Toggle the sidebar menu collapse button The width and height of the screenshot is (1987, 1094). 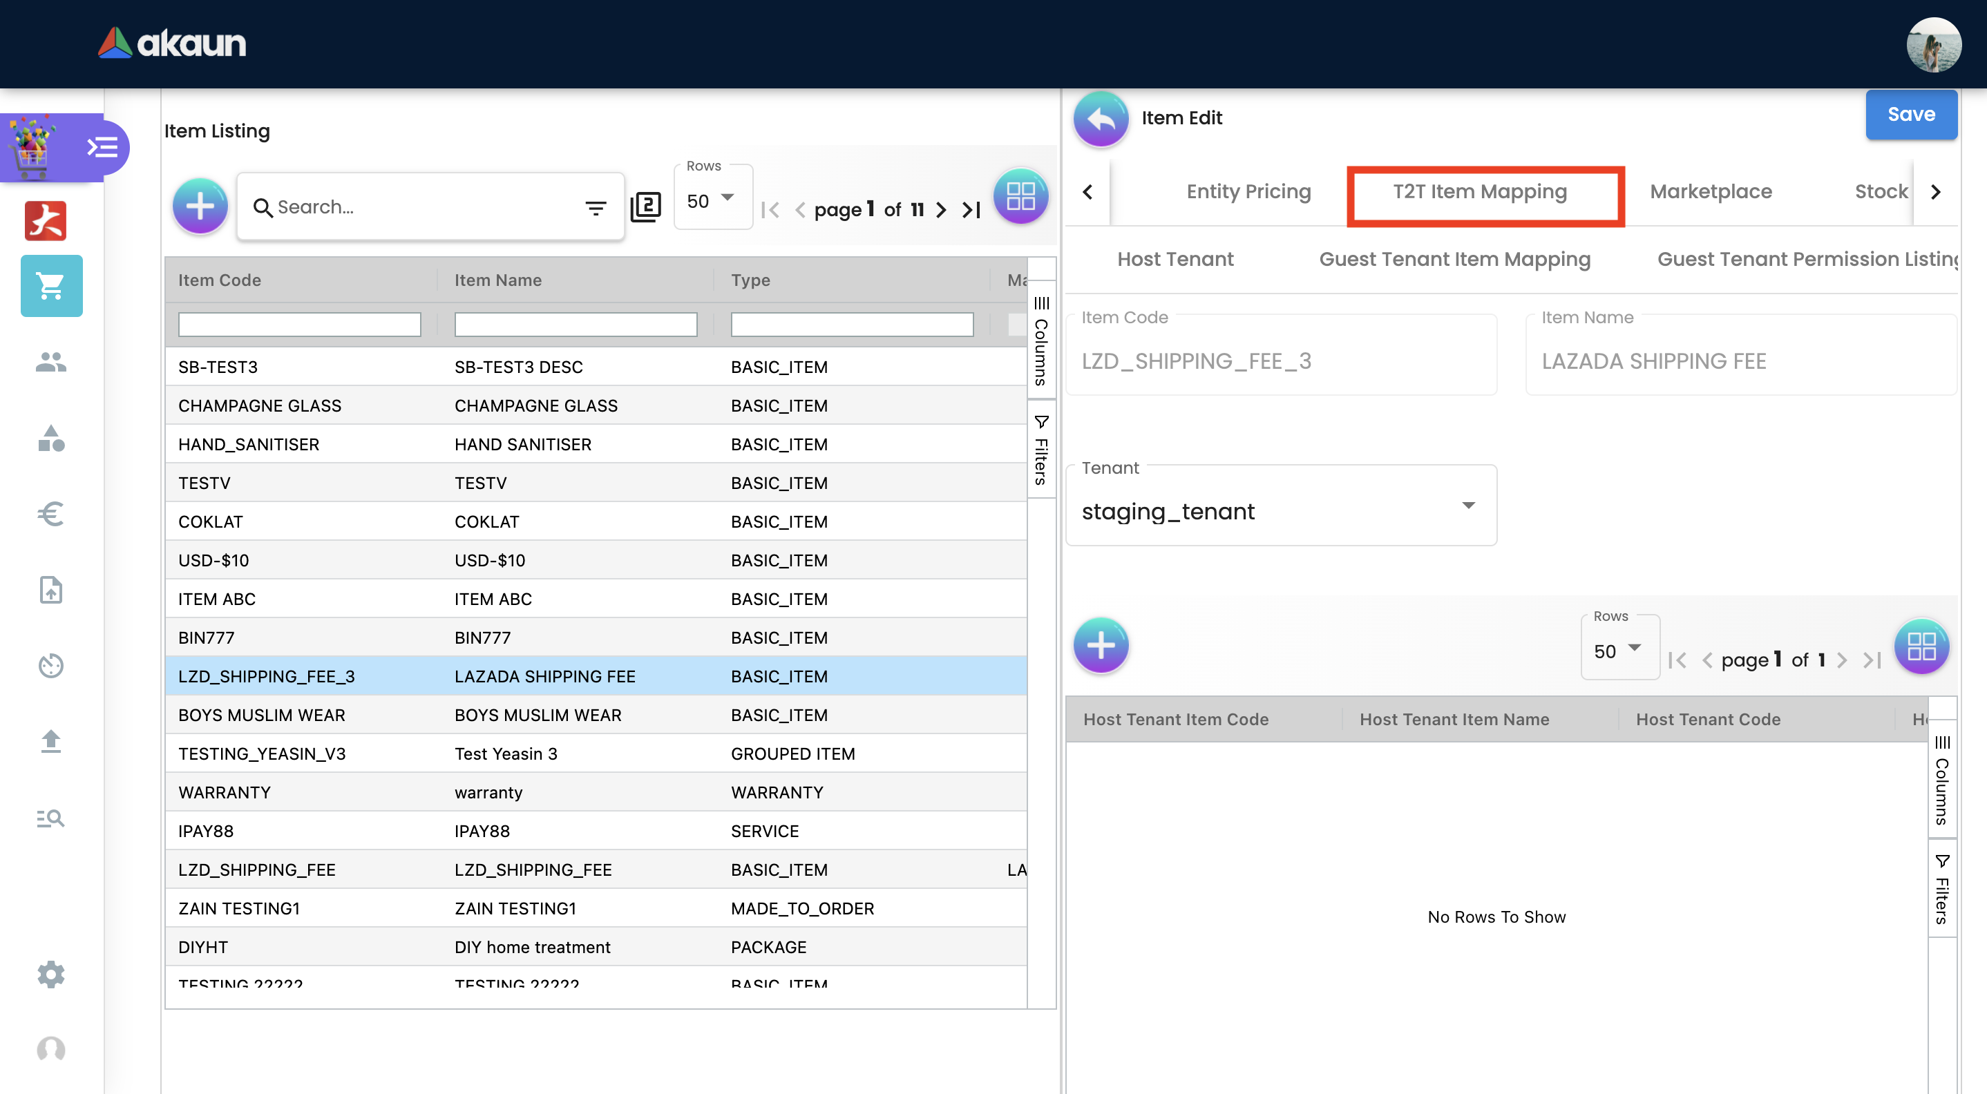(x=102, y=146)
